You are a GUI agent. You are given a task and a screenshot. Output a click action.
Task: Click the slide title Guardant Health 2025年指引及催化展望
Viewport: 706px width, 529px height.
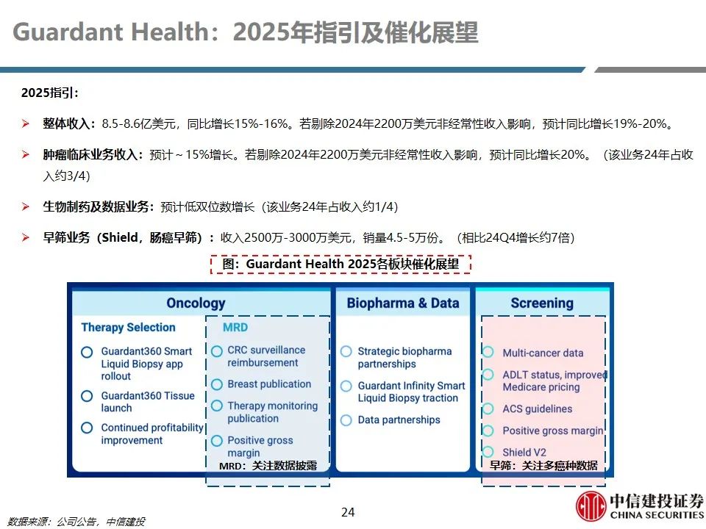[x=246, y=32]
